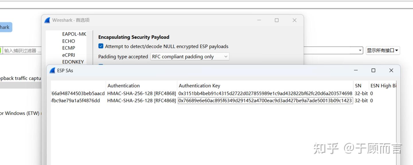Close the Wireshark Preferences dialog
This screenshot has width=413, height=165.
(294, 20)
